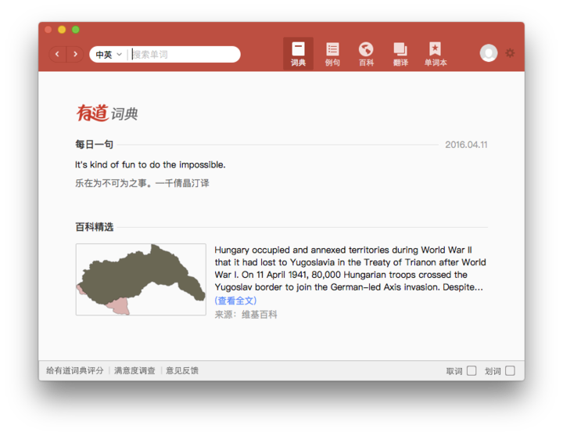
Task: Open the 百科 encyclopedia section
Action: point(366,53)
